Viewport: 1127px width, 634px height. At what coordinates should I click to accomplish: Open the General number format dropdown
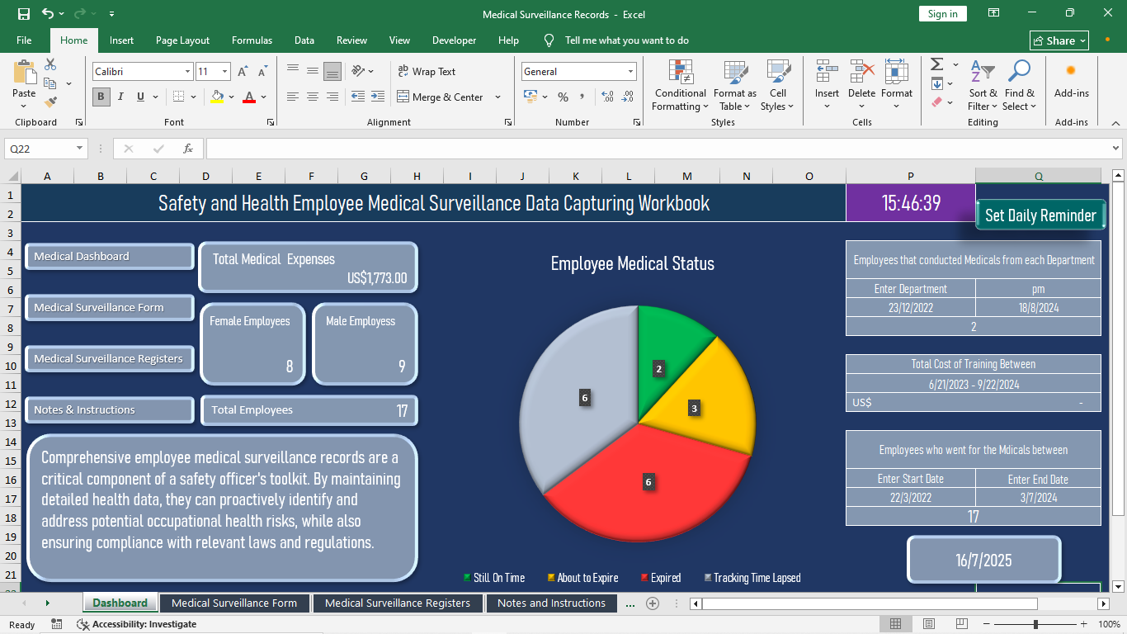(x=630, y=72)
